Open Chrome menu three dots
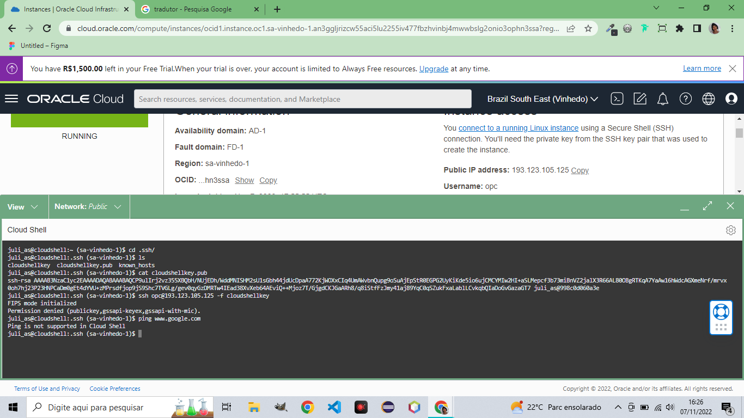Screen dimensions: 744x418 click(x=732, y=28)
